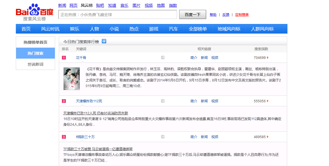Screen dimensions: 329x166
Task: Open the 娱乐 tab in the blue navigation bar
Action: (x=75, y=29)
